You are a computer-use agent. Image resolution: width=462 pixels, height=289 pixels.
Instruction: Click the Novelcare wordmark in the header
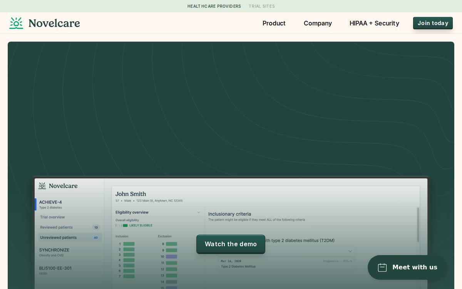click(x=54, y=23)
